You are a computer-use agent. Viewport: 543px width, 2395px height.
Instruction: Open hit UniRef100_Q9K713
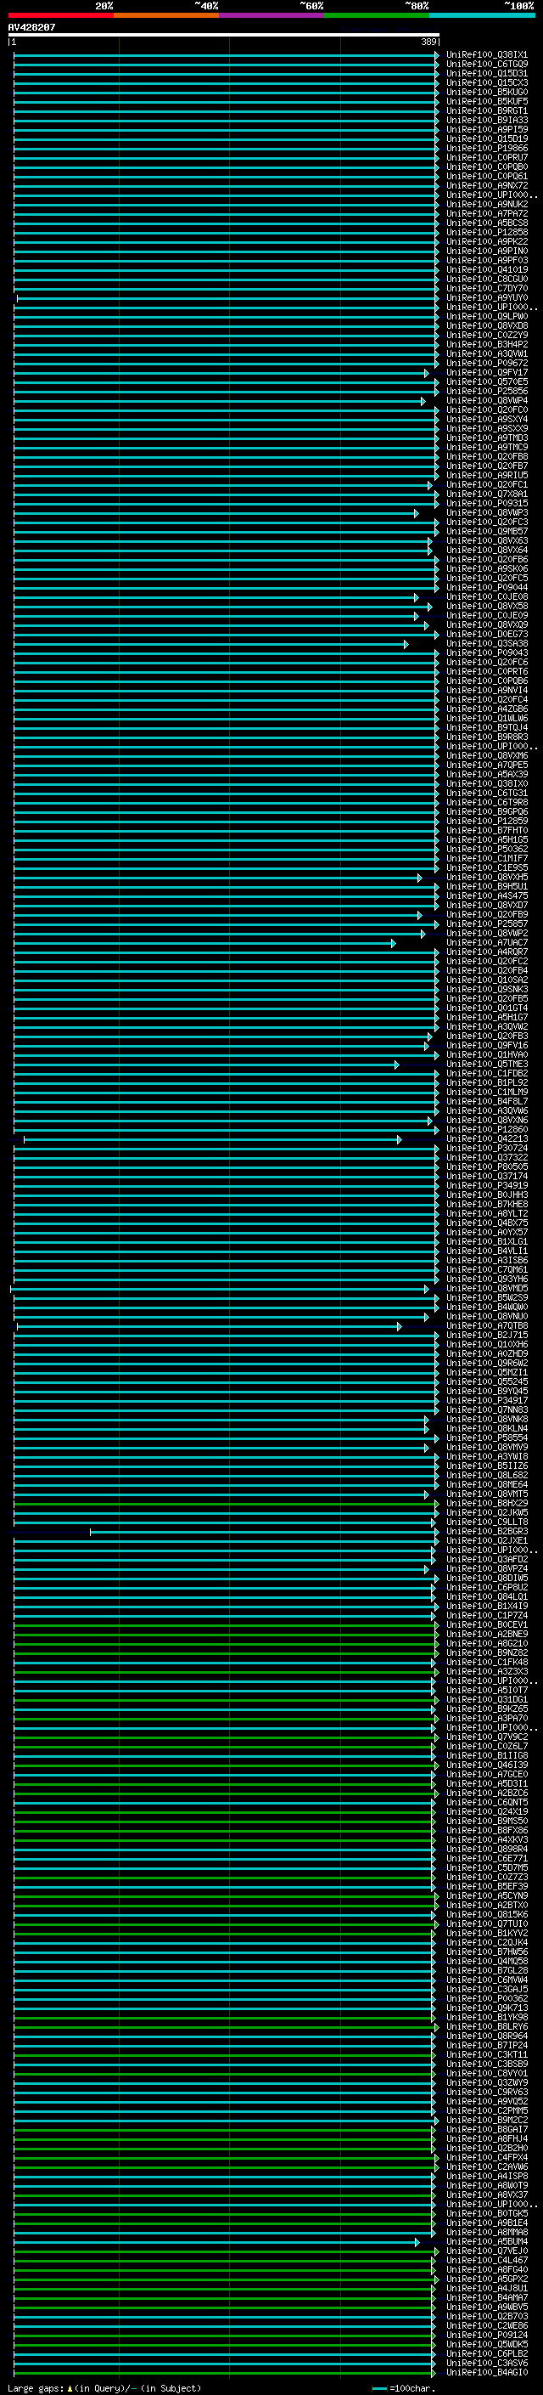[486, 2008]
